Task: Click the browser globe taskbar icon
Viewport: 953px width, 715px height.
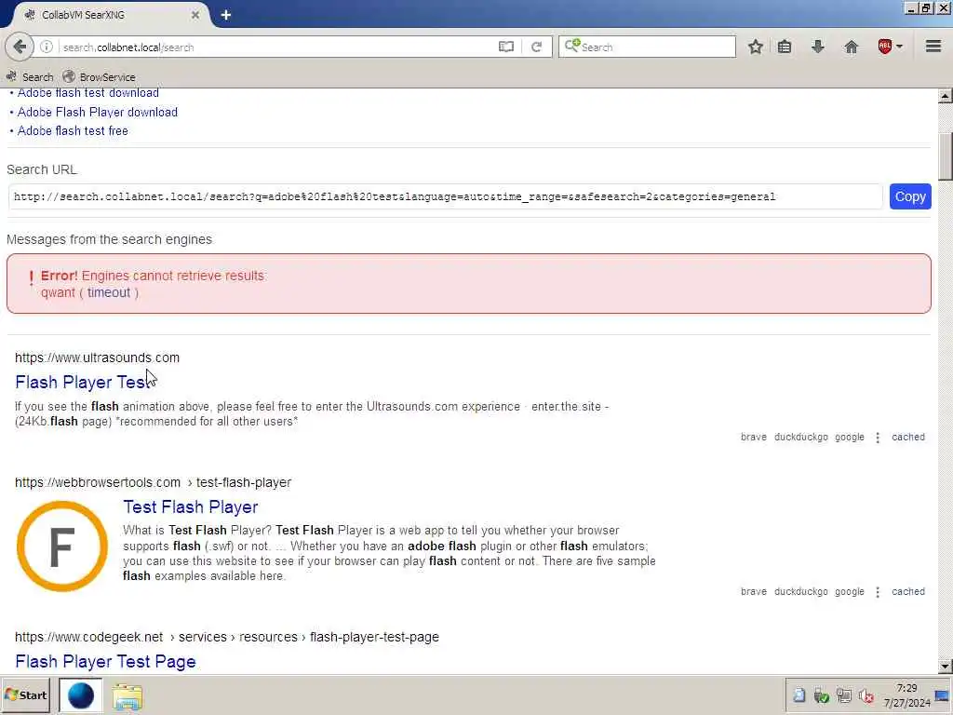Action: click(x=81, y=695)
